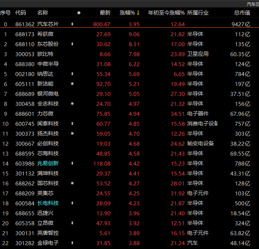Image resolution: width=259 pixels, height=249 pixels.
Task: Click market cap 9427亿
Action: point(241,24)
